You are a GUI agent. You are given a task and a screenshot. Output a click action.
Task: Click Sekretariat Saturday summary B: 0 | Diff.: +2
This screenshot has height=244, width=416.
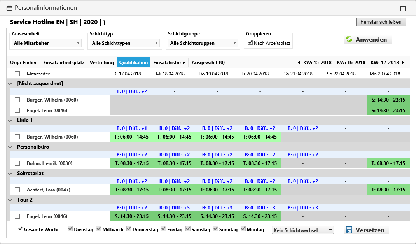pos(303,181)
